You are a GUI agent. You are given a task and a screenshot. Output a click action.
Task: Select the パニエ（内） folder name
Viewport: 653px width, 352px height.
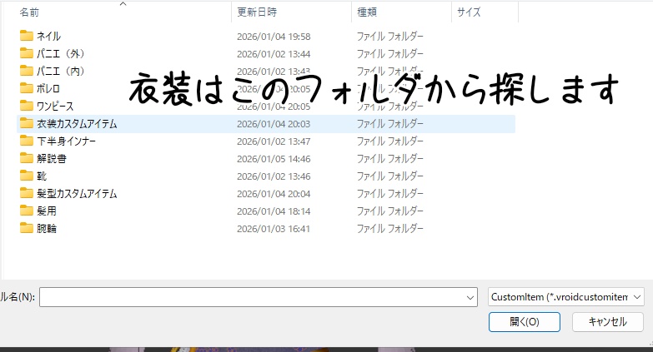pyautogui.click(x=61, y=71)
